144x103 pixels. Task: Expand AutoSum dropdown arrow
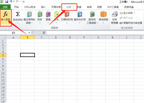pos(18,23)
